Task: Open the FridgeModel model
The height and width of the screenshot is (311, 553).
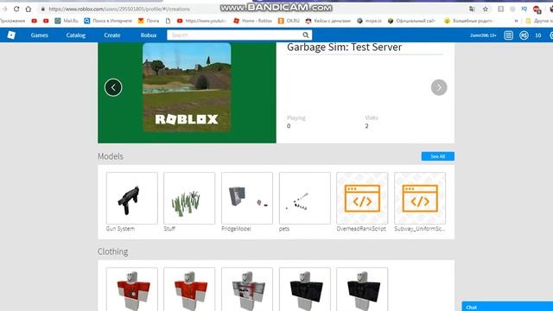Action: [x=247, y=198]
